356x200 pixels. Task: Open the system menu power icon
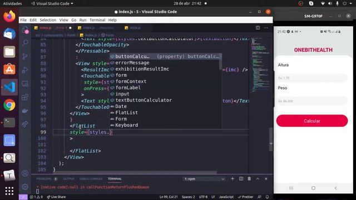pos(345,3)
